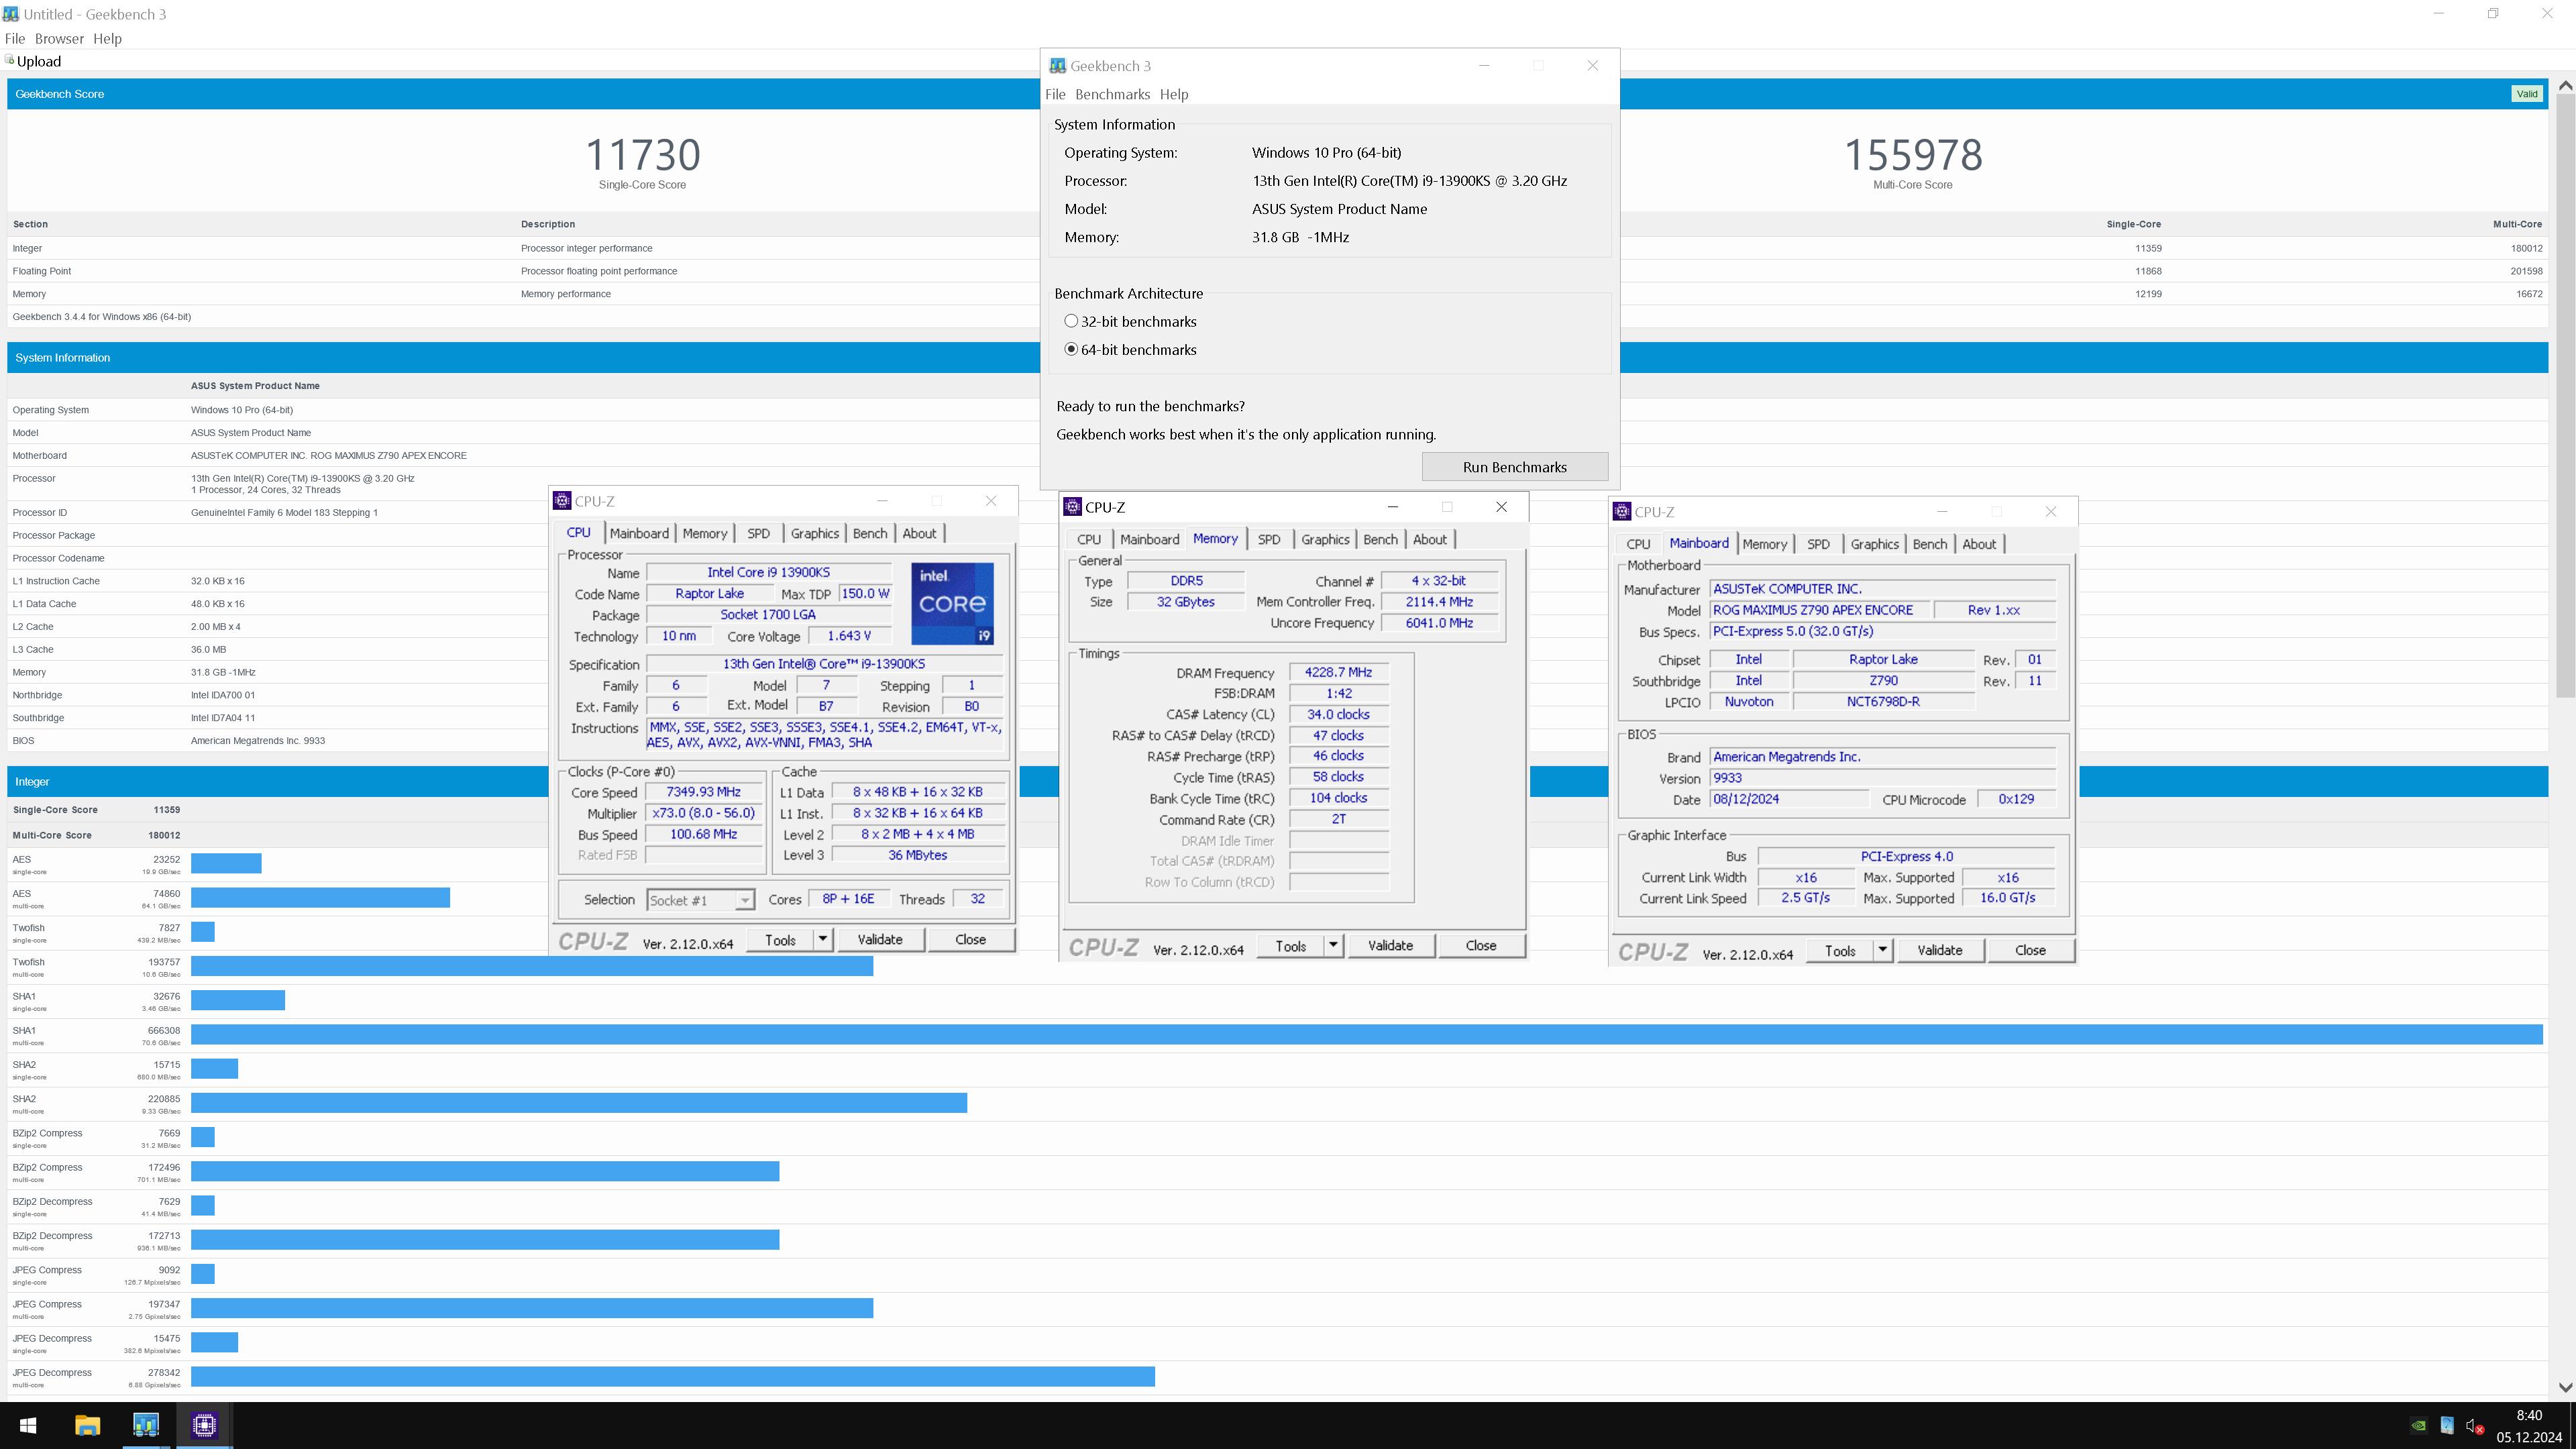Open Help menu in Geekbench 3 dialog
Screen dimensions: 2576x1449
pos(1174,94)
